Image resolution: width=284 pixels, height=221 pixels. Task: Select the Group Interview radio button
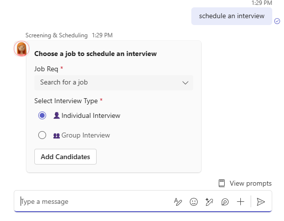(x=42, y=135)
